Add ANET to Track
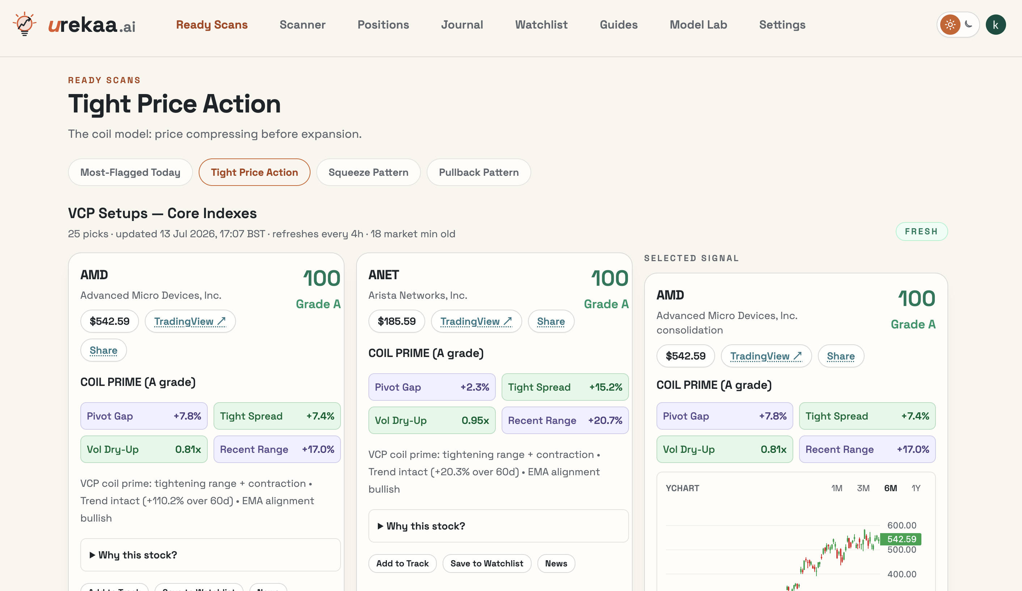Screen dimensions: 1022x591 tap(402, 564)
